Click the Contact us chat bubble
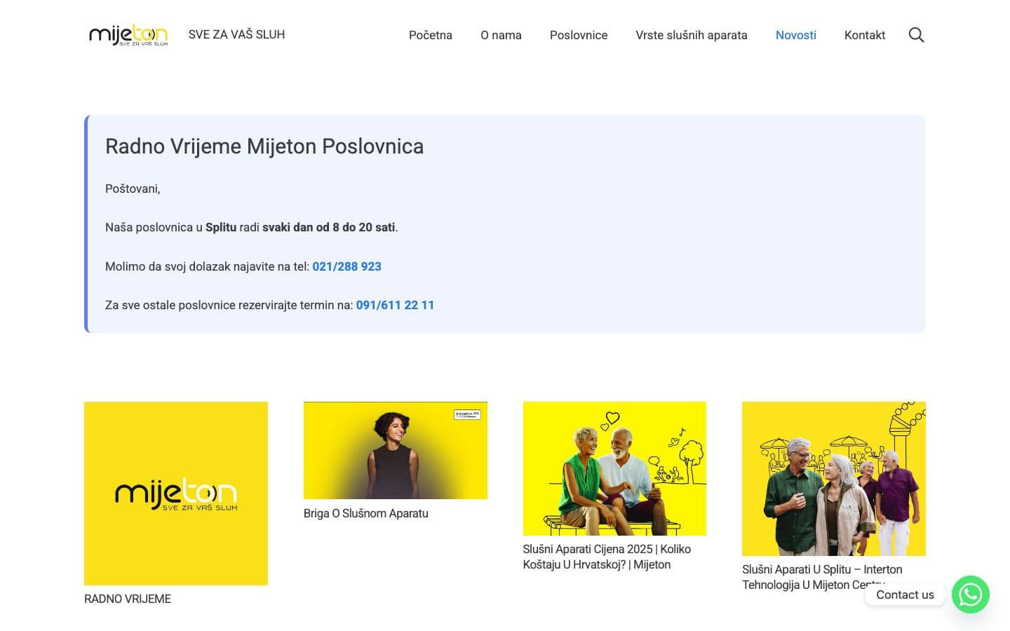The image size is (1010, 631). point(905,595)
